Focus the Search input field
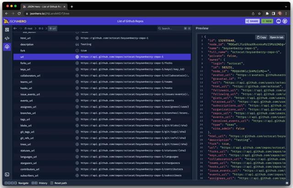This screenshot has width=293, height=188. (x=174, y=28)
